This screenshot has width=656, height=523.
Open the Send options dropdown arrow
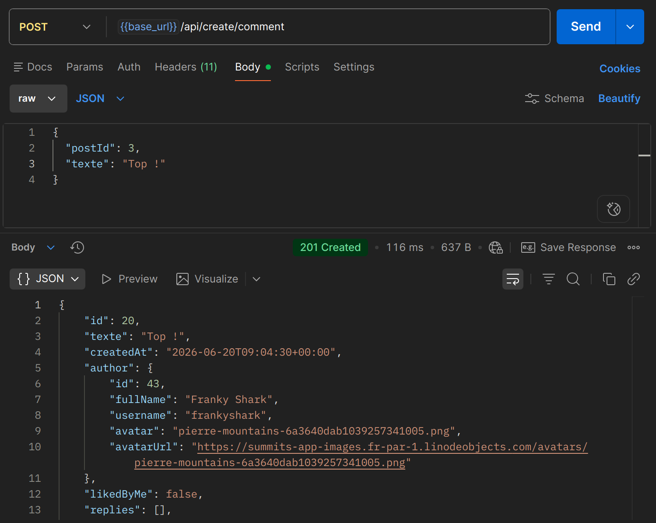coord(630,27)
